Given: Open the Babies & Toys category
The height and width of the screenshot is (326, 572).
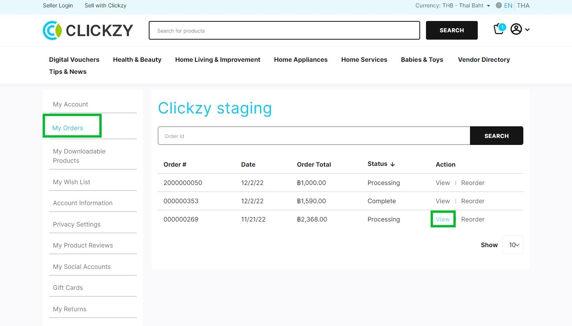Looking at the screenshot, I should (x=422, y=59).
